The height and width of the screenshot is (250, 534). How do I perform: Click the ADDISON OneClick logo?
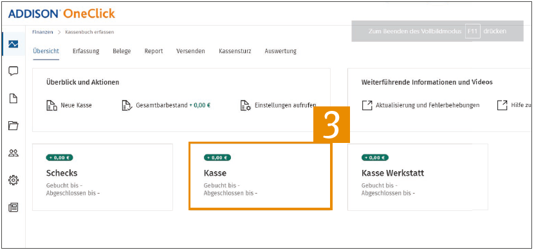62,14
